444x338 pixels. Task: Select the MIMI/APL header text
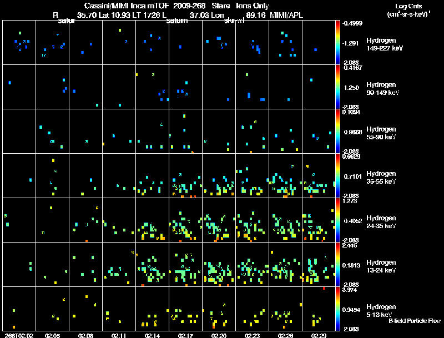tap(286, 16)
